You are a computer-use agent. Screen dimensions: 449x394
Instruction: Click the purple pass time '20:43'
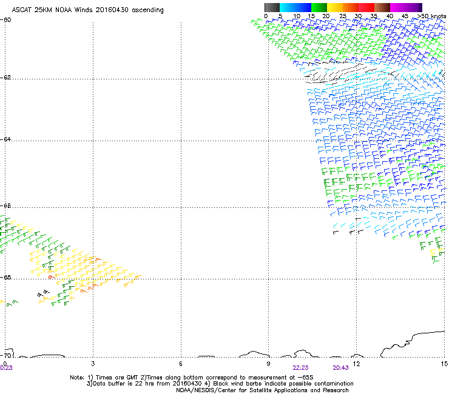pyautogui.click(x=341, y=368)
